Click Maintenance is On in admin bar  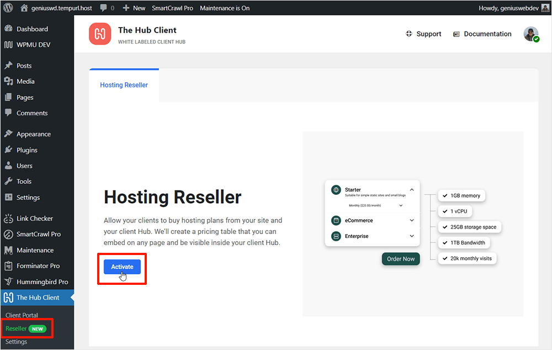(x=225, y=8)
